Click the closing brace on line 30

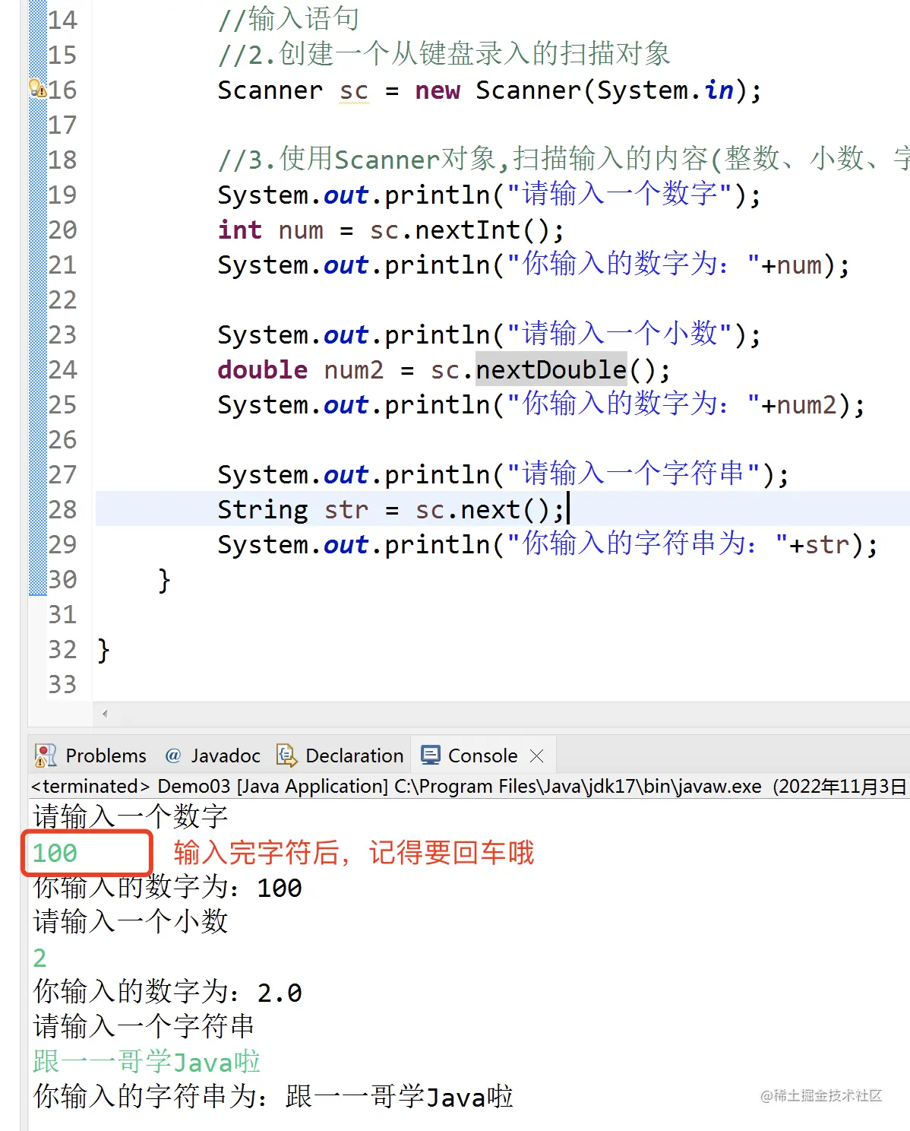tap(164, 580)
